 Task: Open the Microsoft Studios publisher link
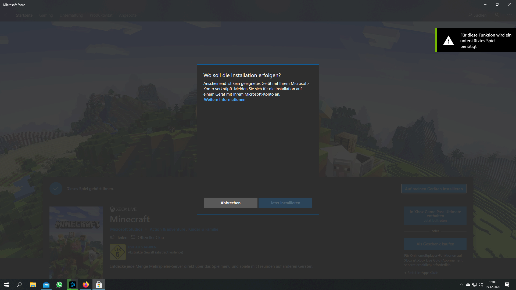[126, 229]
